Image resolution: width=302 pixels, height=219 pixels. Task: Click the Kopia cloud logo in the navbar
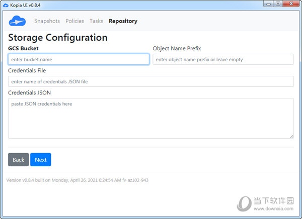point(17,21)
